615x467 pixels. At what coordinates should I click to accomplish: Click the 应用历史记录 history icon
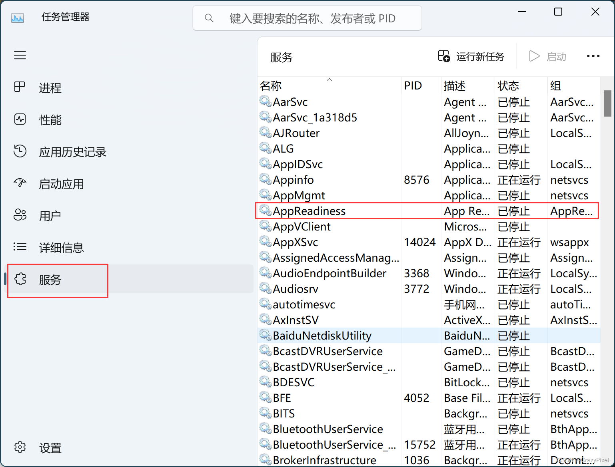20,151
